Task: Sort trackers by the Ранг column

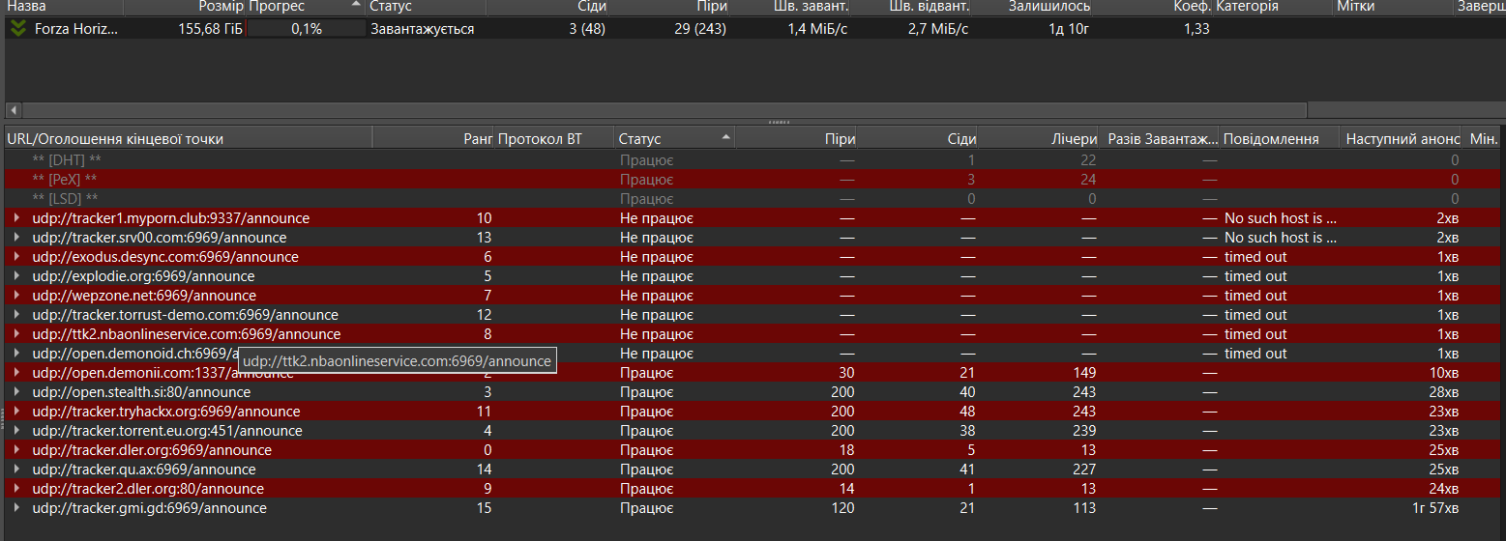Action: [433, 139]
